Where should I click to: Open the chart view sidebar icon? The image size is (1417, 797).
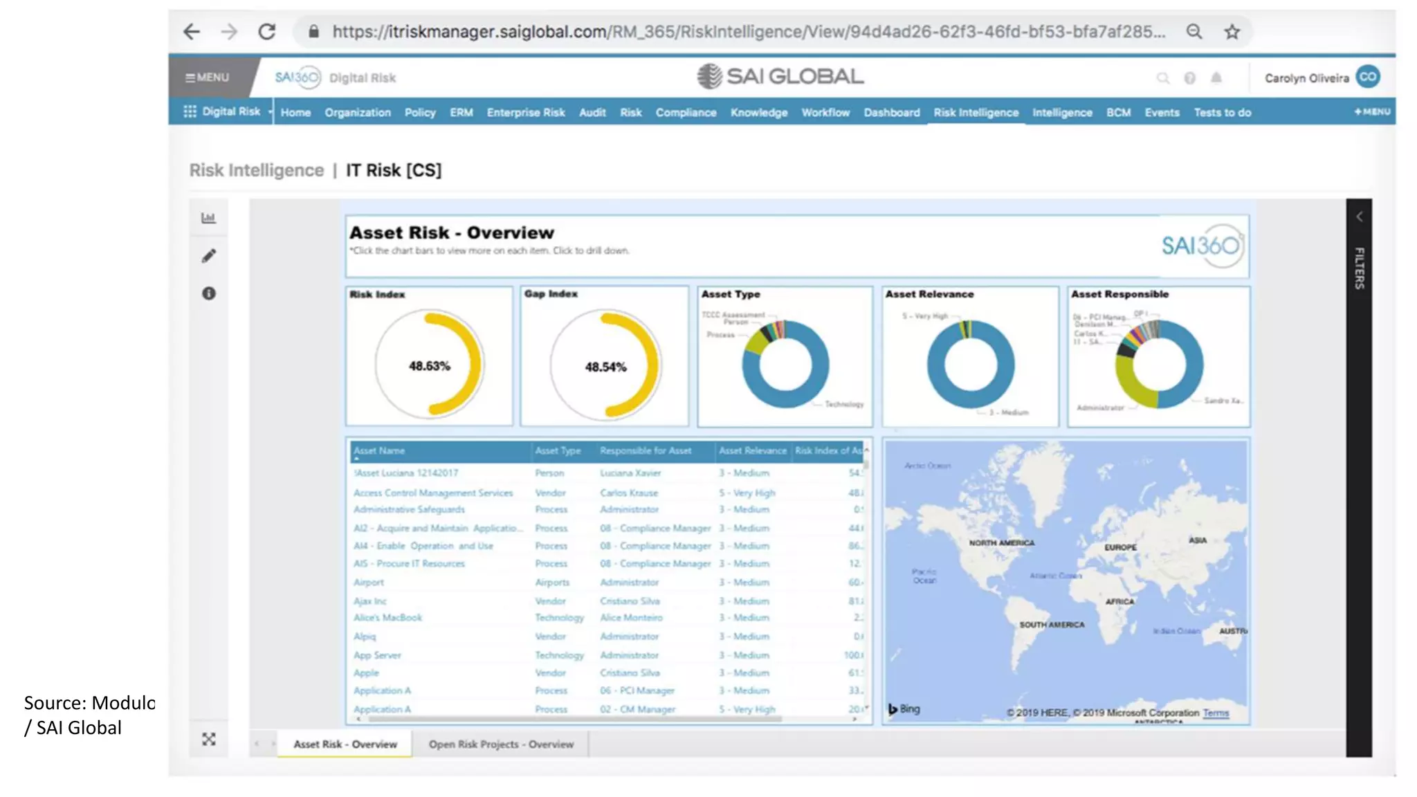tap(208, 218)
